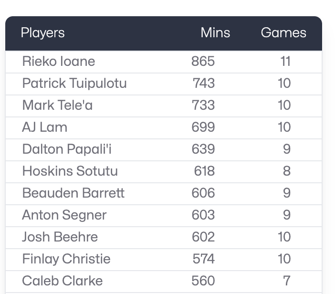The height and width of the screenshot is (294, 335).
Task: Open Rieko Ioane's player name
Action: 59,61
